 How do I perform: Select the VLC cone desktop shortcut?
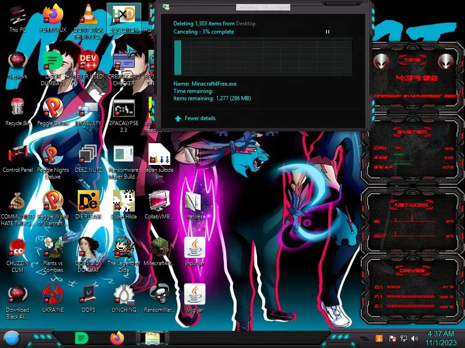click(89, 21)
